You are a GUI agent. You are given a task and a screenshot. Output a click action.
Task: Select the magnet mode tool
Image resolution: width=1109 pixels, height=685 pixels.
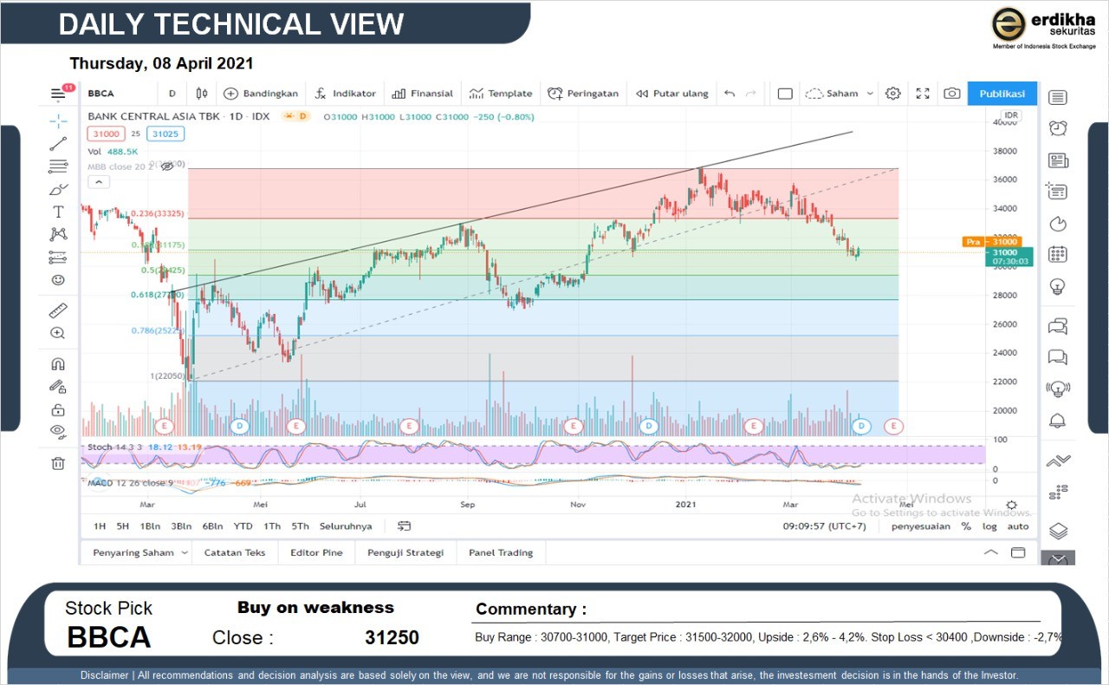[x=58, y=364]
